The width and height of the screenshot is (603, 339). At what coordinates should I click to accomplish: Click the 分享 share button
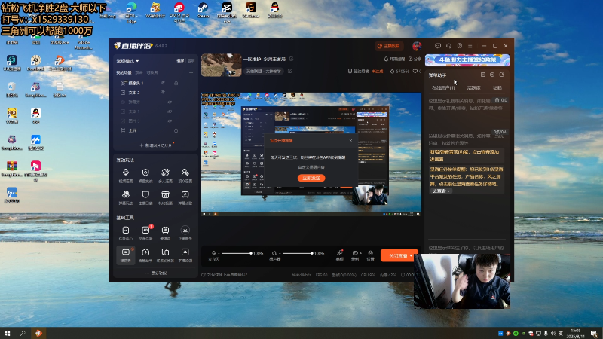415,60
